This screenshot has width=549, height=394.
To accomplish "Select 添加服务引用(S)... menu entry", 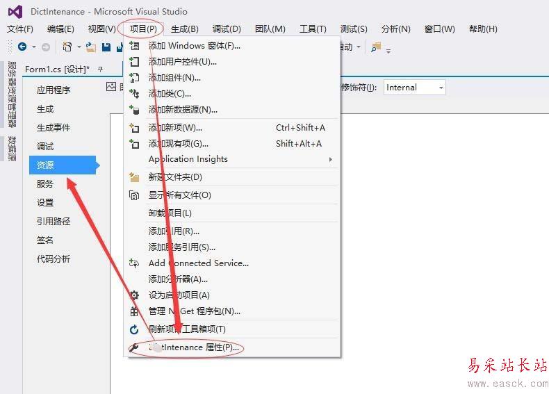I will pos(233,247).
